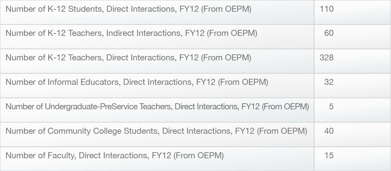Viewport: 391px width, 171px height.
Task: Click the Undergraduate-PreService Teachers row label
Action: click(x=157, y=107)
